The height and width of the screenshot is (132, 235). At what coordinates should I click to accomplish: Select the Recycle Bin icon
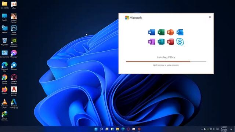pos(5,41)
